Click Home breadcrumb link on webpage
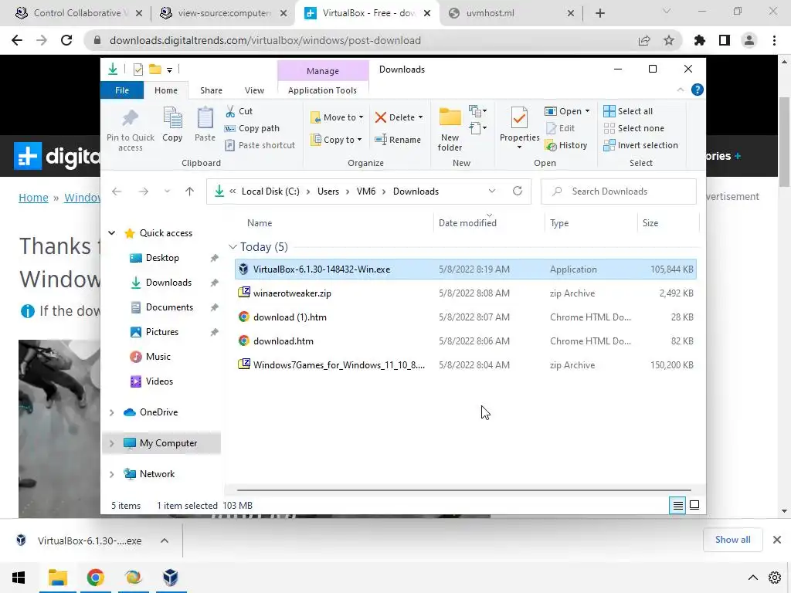 click(x=33, y=198)
